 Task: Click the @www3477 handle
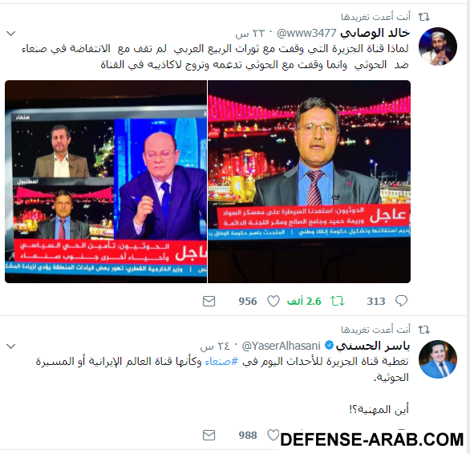(x=306, y=33)
